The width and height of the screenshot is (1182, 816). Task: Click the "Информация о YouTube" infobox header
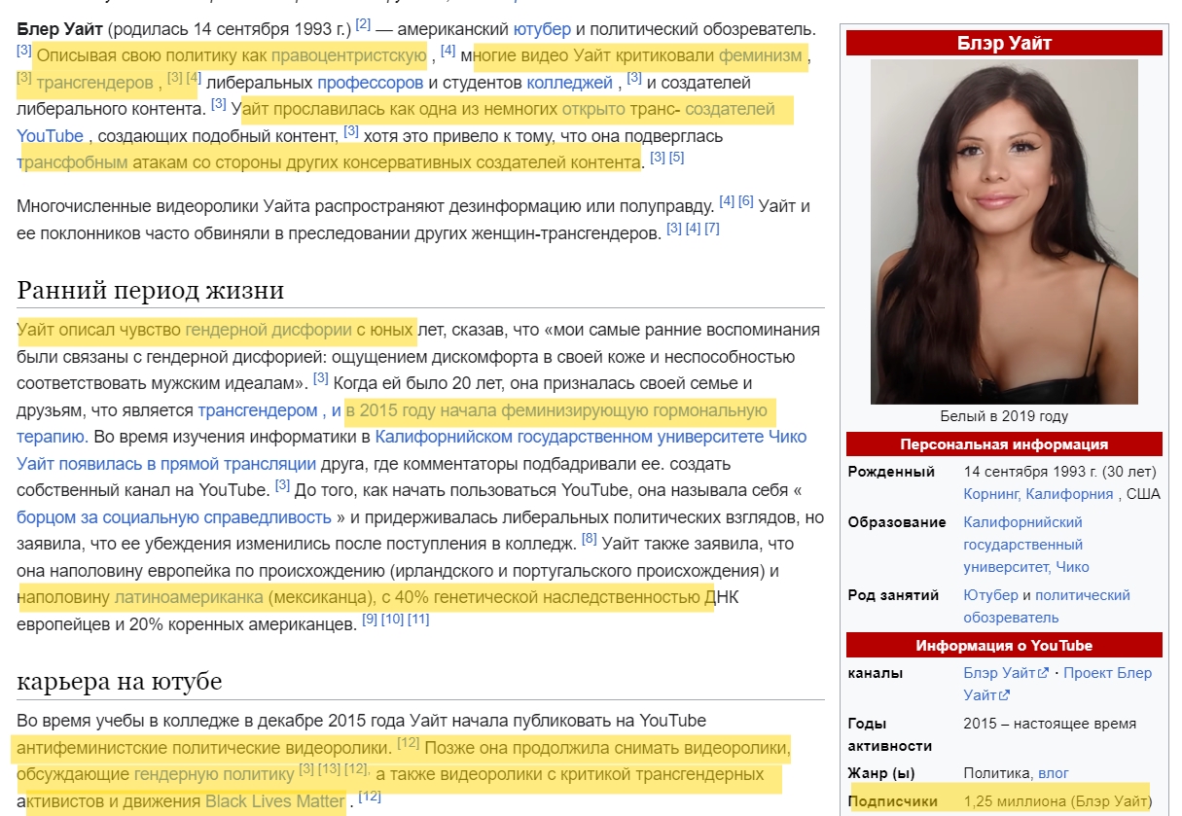pyautogui.click(x=1004, y=646)
